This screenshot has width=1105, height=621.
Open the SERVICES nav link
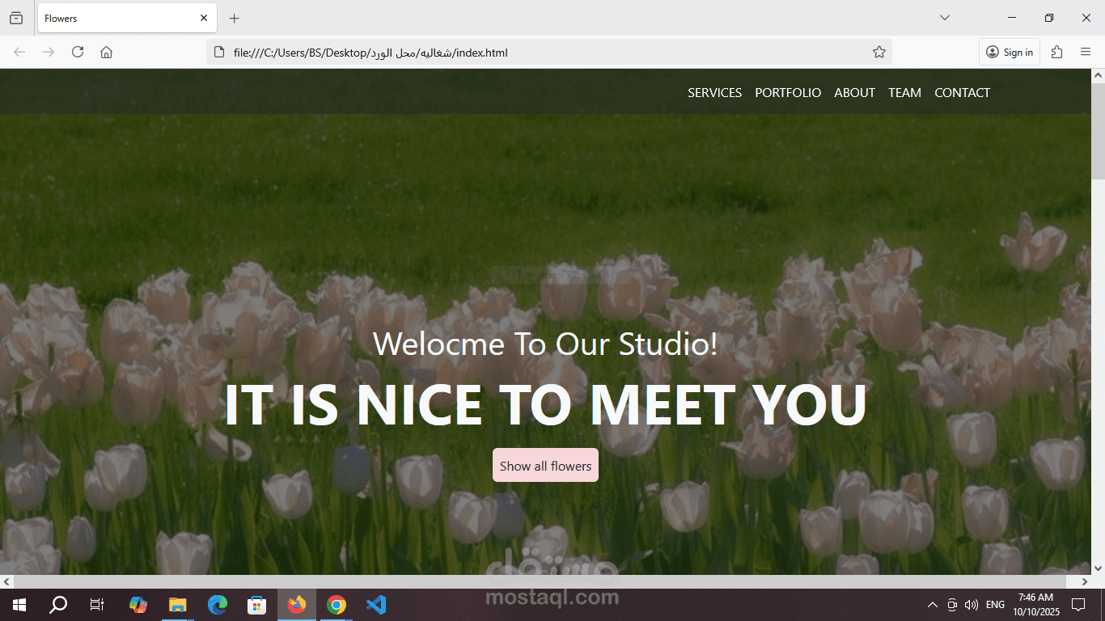click(714, 92)
